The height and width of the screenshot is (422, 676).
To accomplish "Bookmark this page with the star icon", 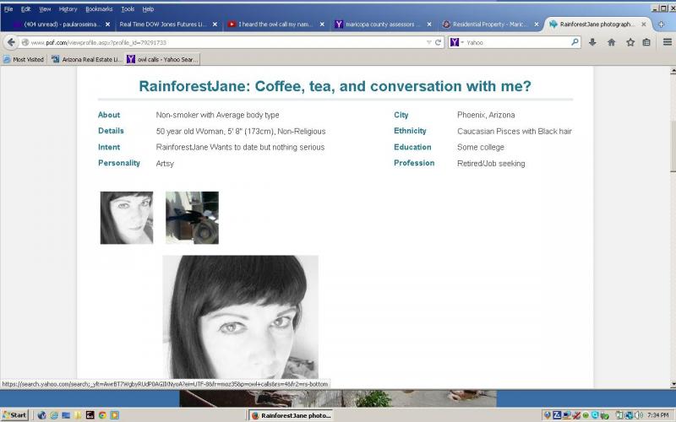I will pos(630,42).
